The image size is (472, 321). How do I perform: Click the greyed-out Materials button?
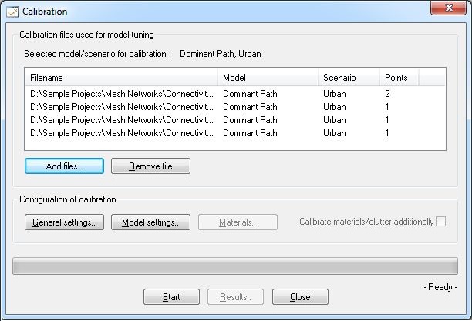click(x=238, y=222)
